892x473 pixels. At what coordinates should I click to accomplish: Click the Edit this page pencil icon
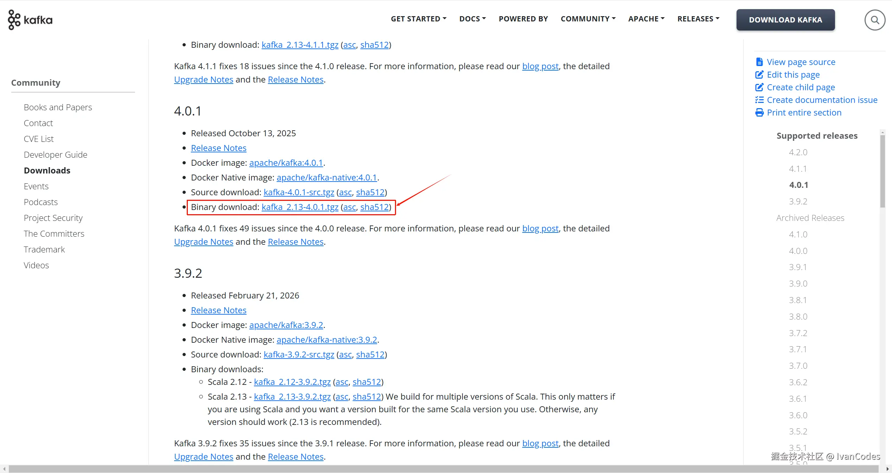tap(759, 75)
